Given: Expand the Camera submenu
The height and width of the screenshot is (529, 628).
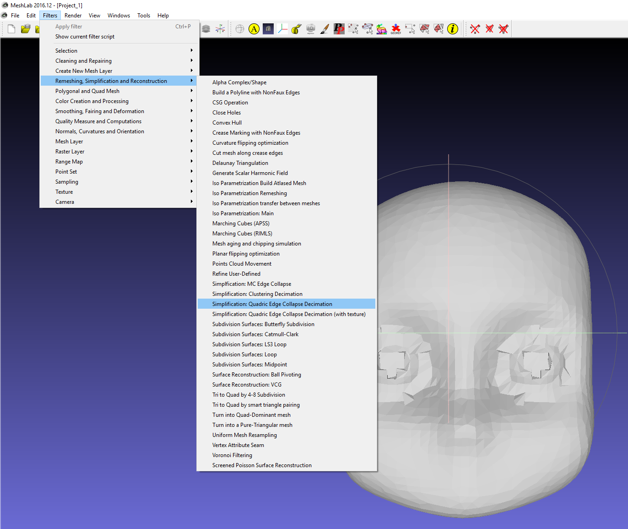Looking at the screenshot, I should [x=119, y=202].
